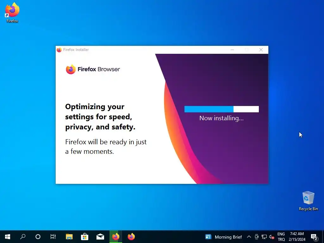Screen dimensions: 324x243
Task: Select the Recycle Bin desktop icon
Action: (308, 201)
